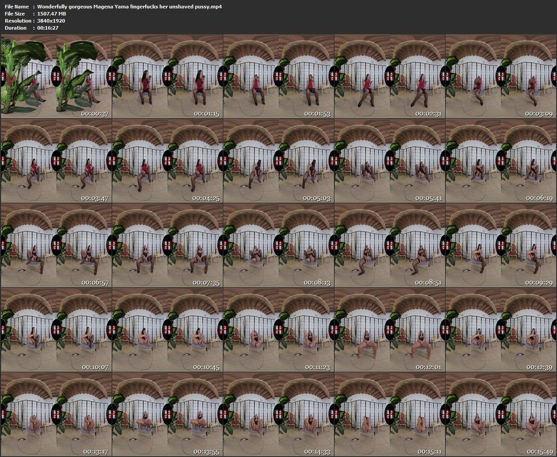Click the frame timestamped 00:08:13

[x=278, y=245]
